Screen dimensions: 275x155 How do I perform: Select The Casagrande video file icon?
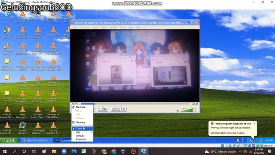point(38,81)
